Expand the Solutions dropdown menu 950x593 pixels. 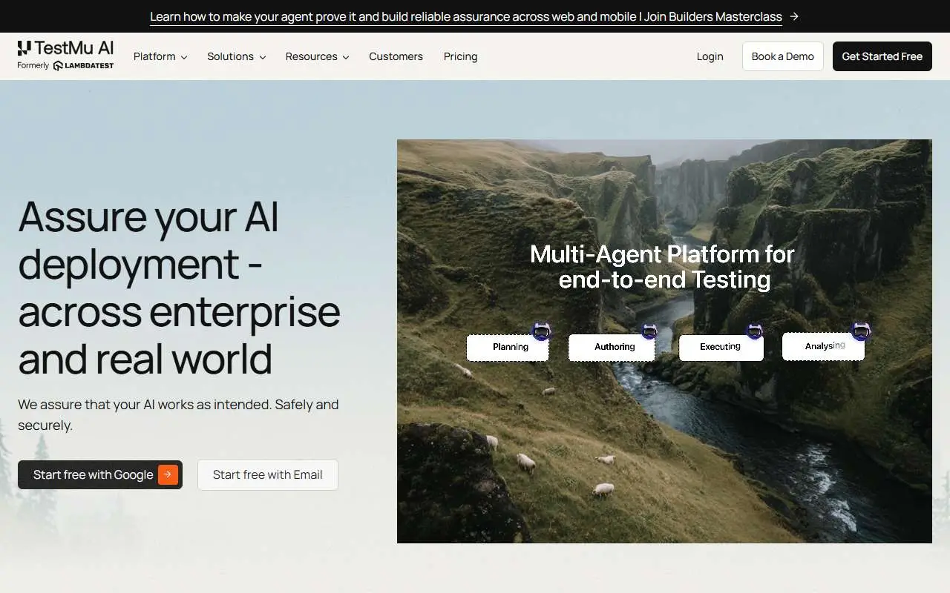coord(237,56)
